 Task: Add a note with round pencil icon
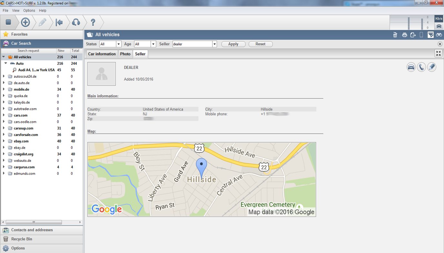(432, 67)
